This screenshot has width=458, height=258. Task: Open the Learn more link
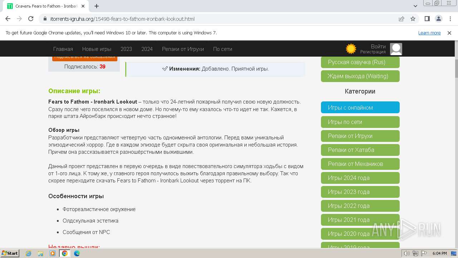pyautogui.click(x=429, y=33)
